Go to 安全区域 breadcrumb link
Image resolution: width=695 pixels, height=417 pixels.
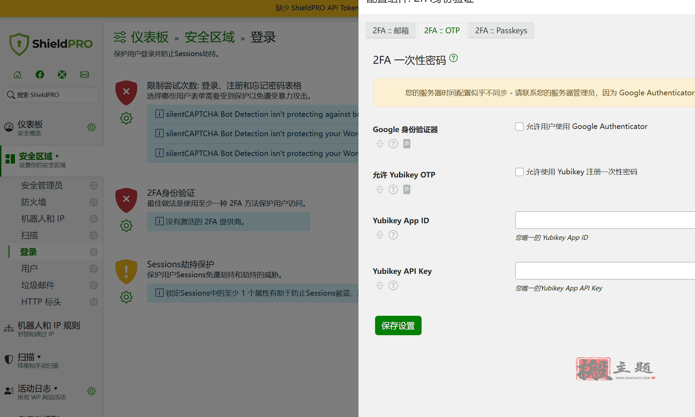(x=210, y=37)
